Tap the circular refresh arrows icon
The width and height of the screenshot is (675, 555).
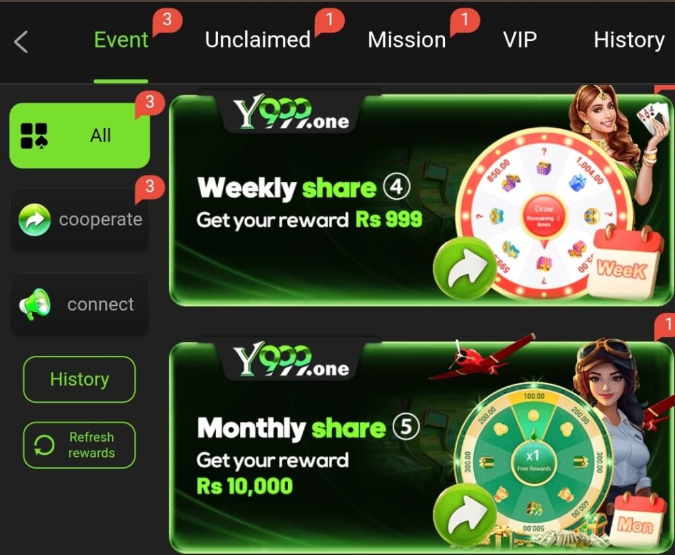(x=44, y=445)
